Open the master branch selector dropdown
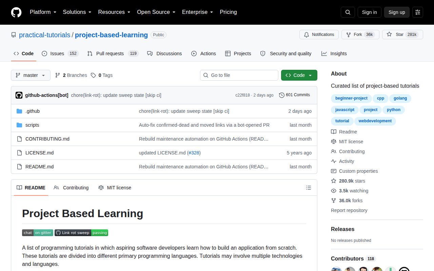The image size is (434, 271). 31,75
